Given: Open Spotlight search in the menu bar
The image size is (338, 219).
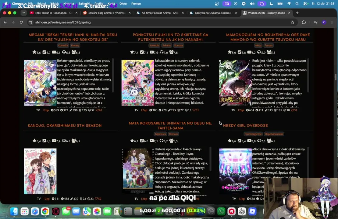Looking at the screenshot, I should pyautogui.click(x=297, y=4).
